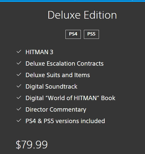Screen dimensions: 145x154
Task: Click the checkmark next to Digital Soundtrack
Action: pyautogui.click(x=19, y=86)
